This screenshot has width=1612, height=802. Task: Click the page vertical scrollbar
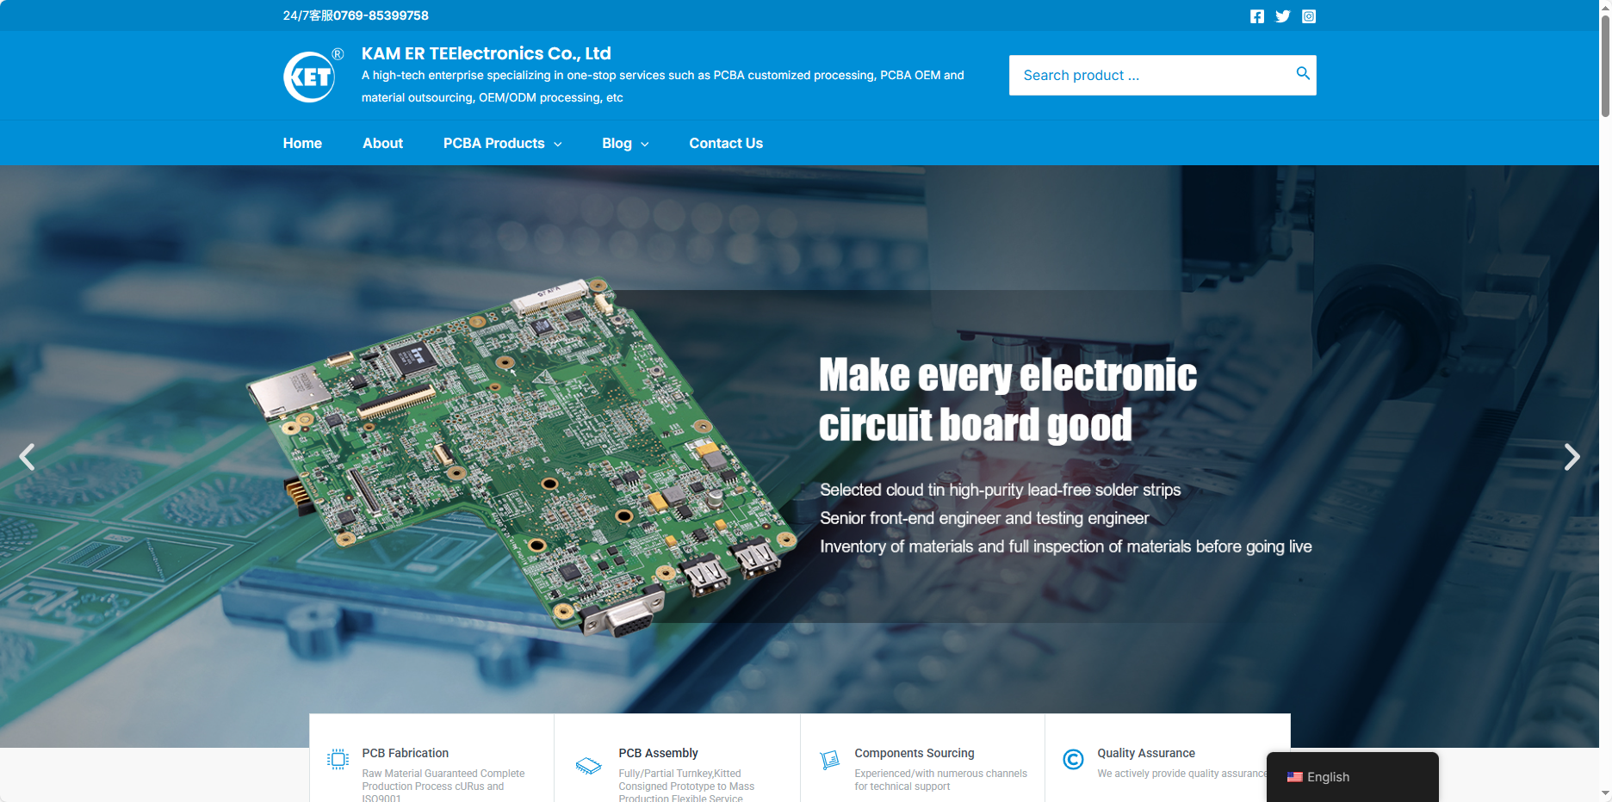coord(1604,69)
